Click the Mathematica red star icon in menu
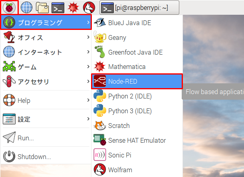 click(x=100, y=67)
